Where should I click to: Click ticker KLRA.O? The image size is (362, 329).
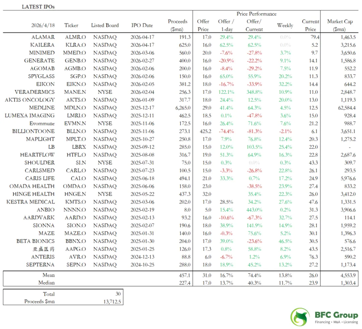point(75,45)
